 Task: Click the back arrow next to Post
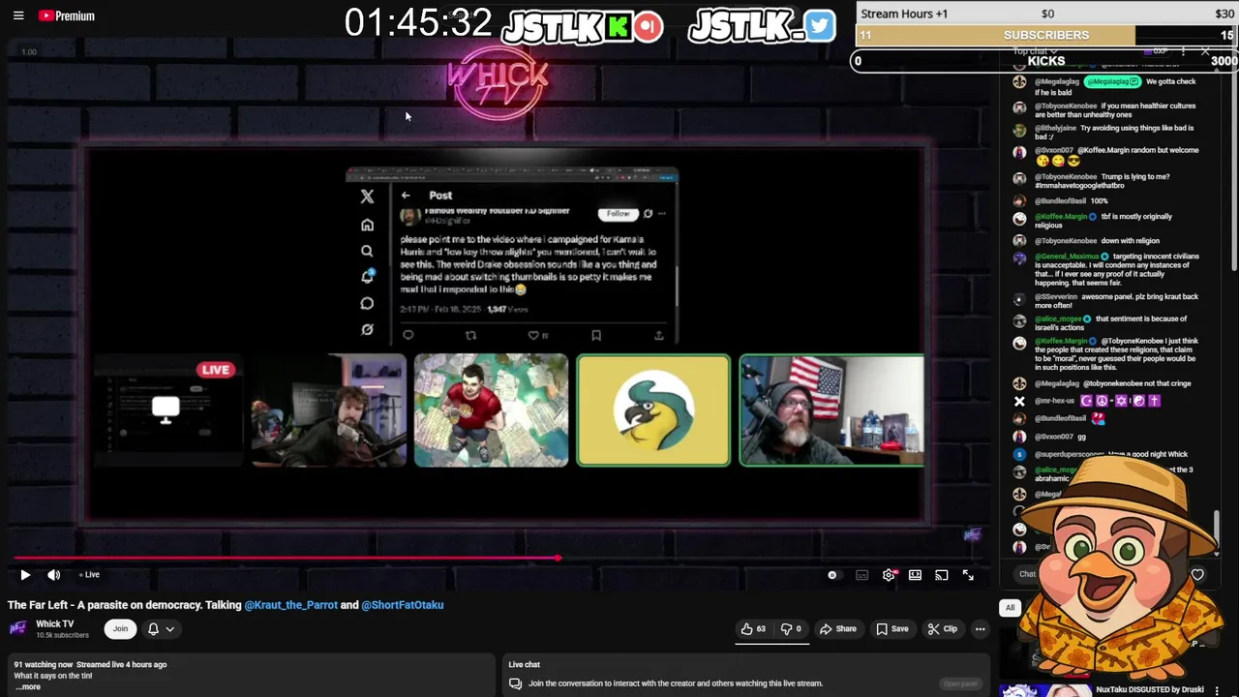pos(406,196)
